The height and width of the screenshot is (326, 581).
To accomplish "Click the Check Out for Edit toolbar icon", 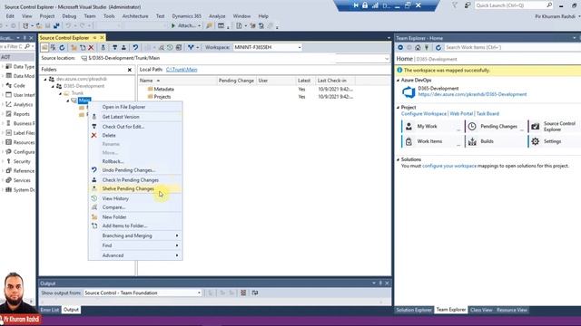I will click(115, 47).
